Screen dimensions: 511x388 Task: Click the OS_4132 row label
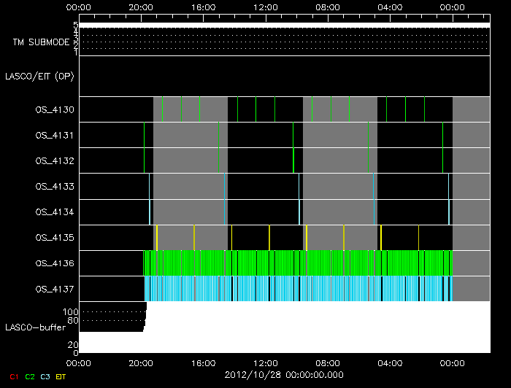click(x=55, y=160)
